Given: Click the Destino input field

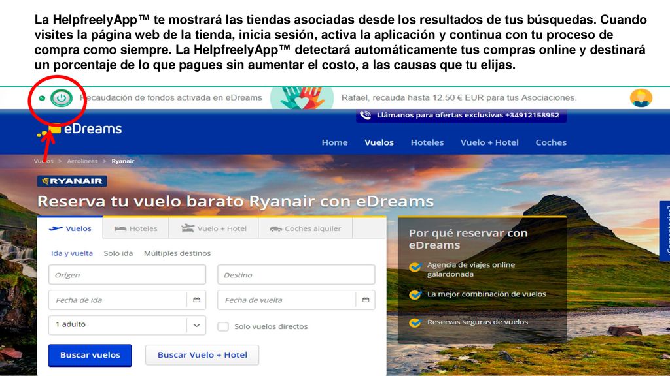Looking at the screenshot, I should [296, 275].
